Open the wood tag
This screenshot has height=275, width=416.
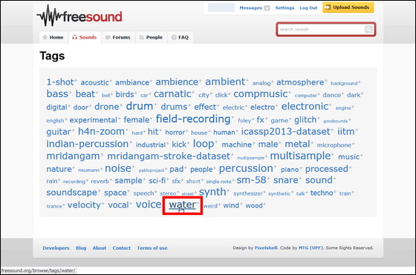click(254, 205)
